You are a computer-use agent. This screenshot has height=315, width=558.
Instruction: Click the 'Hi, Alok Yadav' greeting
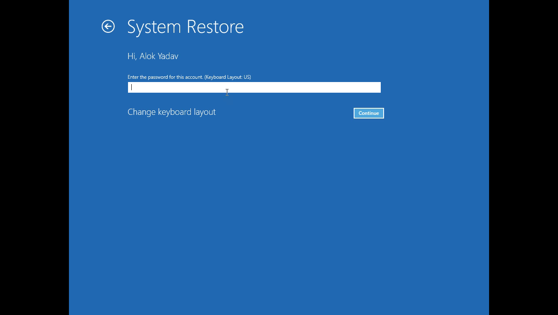pyautogui.click(x=153, y=56)
